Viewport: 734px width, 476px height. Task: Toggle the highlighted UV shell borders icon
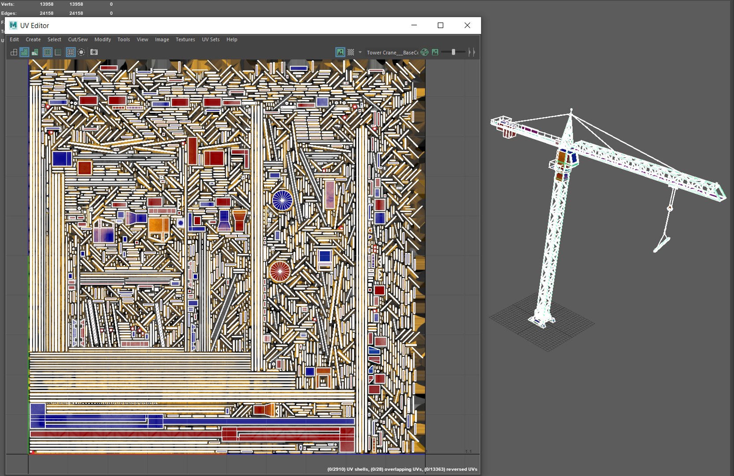click(x=48, y=52)
